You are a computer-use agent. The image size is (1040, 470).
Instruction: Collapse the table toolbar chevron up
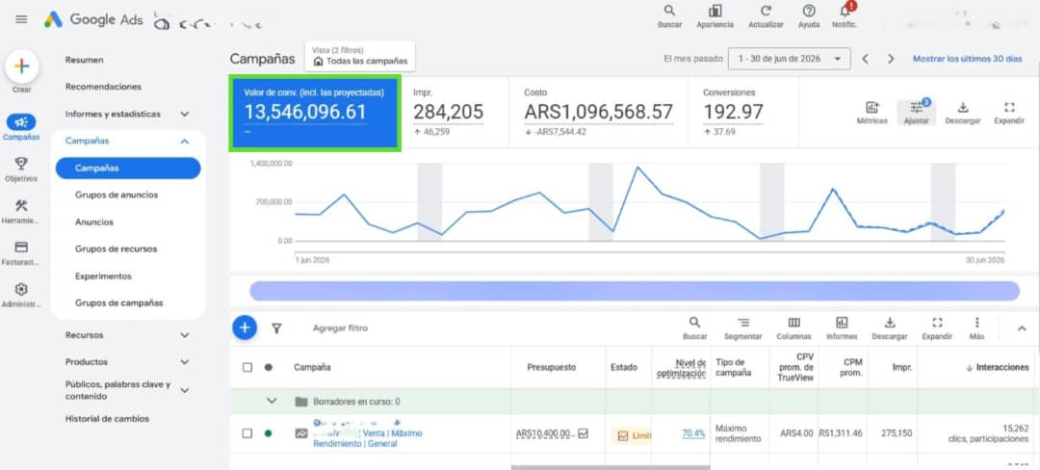[1022, 328]
